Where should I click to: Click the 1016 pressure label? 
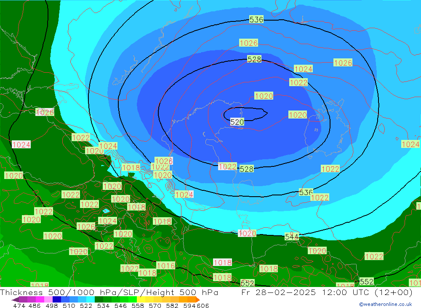pyautogui.click(x=165, y=266)
